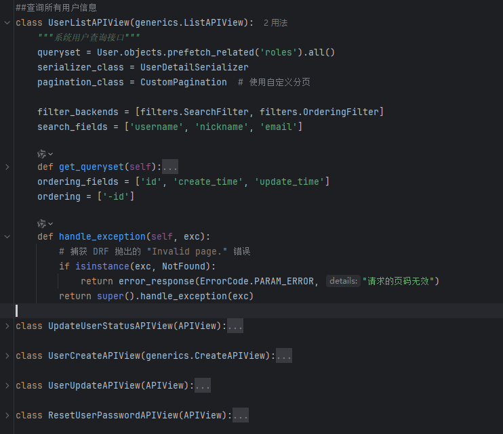Click 'create_time' in ordering_fields
Image resolution: width=503 pixels, height=434 pixels.
point(208,182)
